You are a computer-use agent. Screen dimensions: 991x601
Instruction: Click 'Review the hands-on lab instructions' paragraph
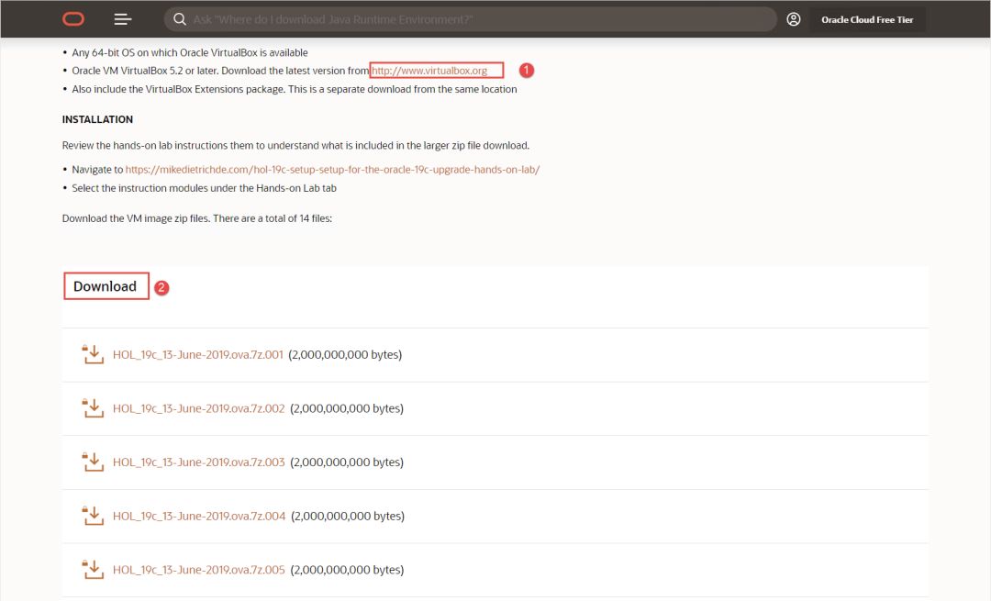tap(295, 145)
